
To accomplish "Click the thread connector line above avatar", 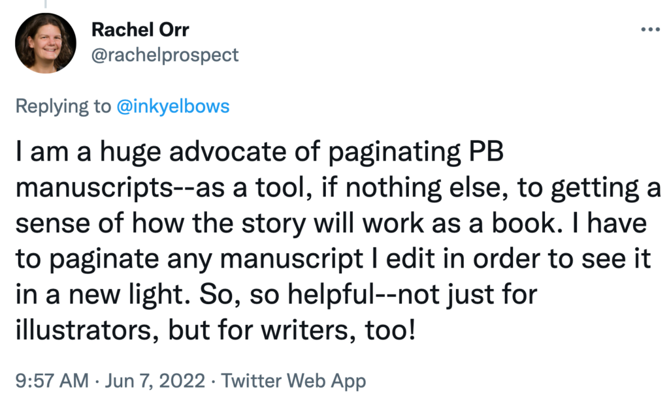I will pos(45,5).
